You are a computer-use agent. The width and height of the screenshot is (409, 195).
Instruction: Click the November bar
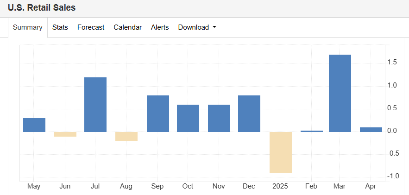[219, 119]
